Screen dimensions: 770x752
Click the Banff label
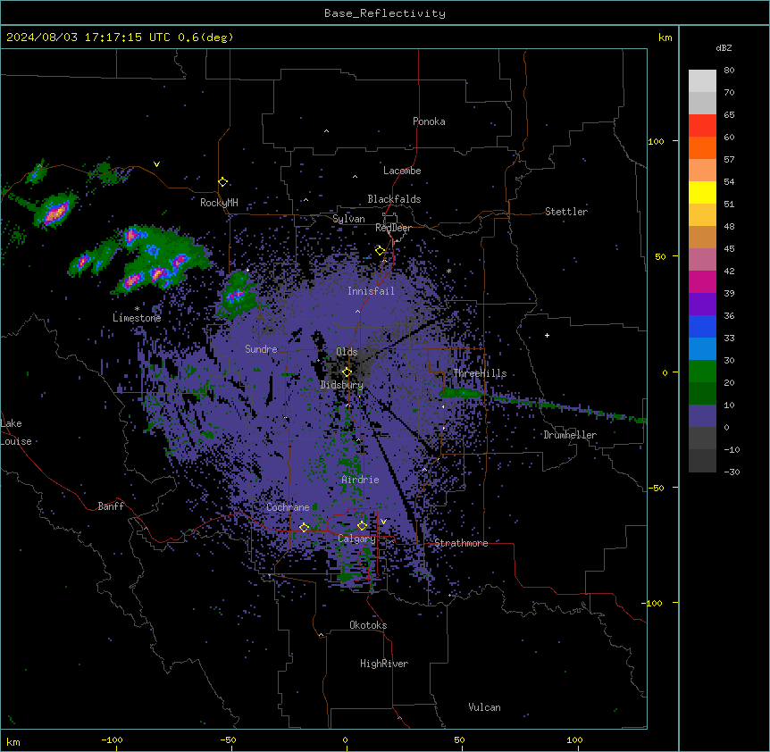click(x=111, y=506)
